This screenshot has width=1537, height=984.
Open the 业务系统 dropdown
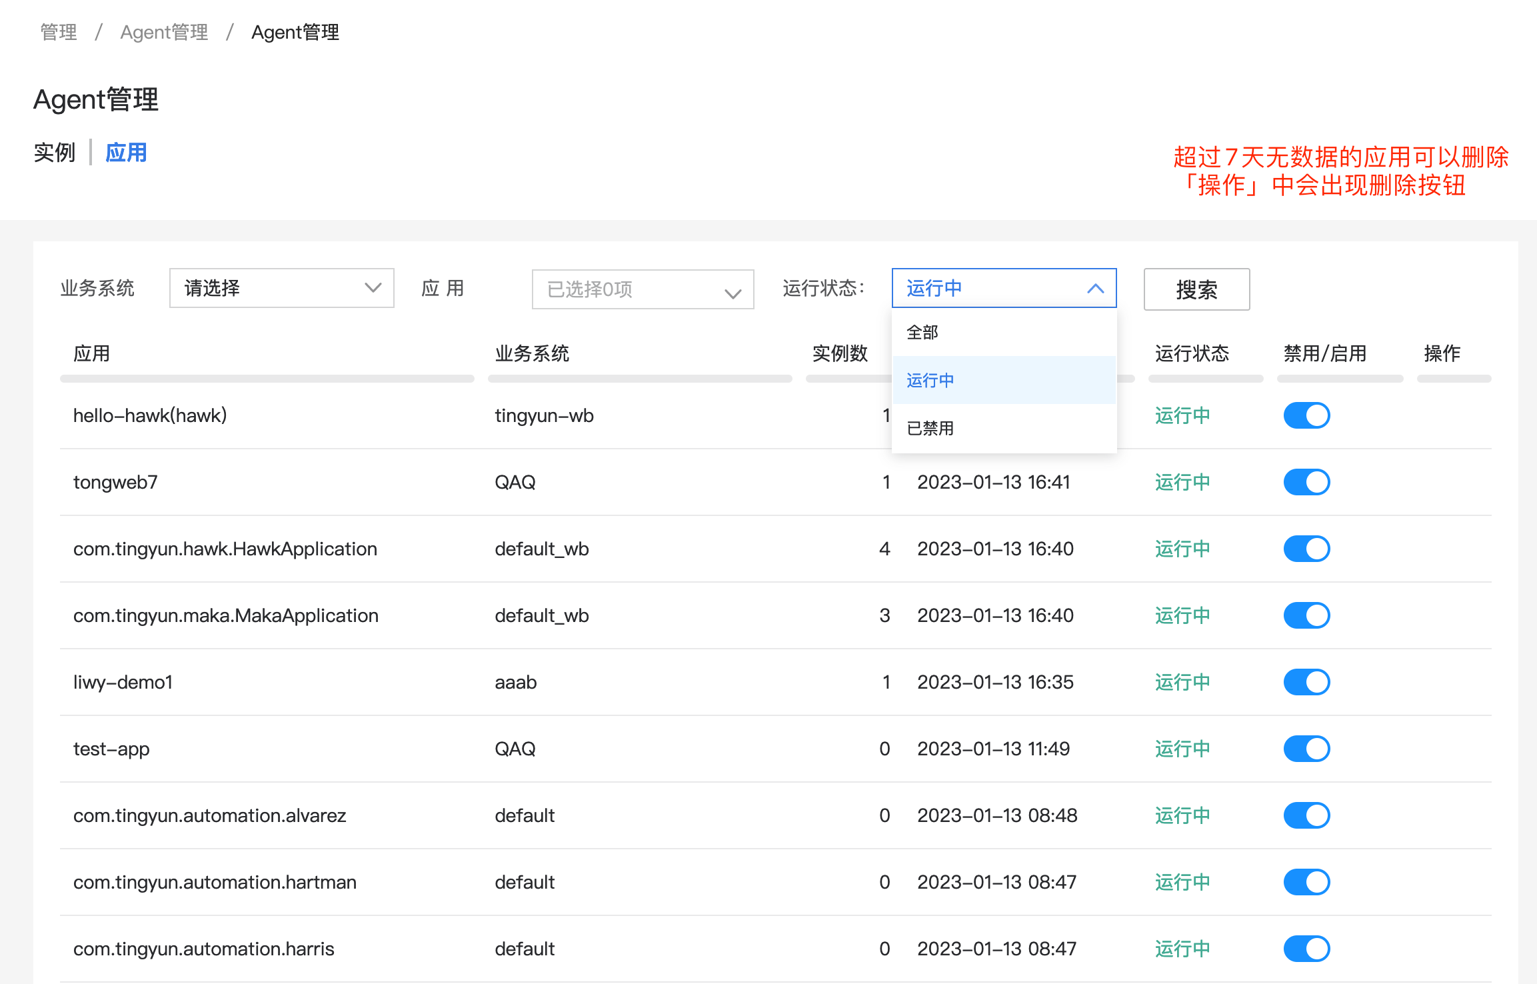pos(281,288)
